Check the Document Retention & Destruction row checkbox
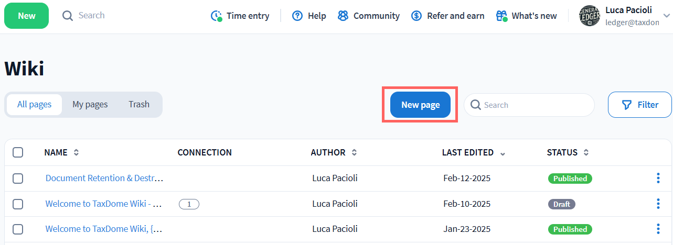673x245 pixels. (x=18, y=179)
